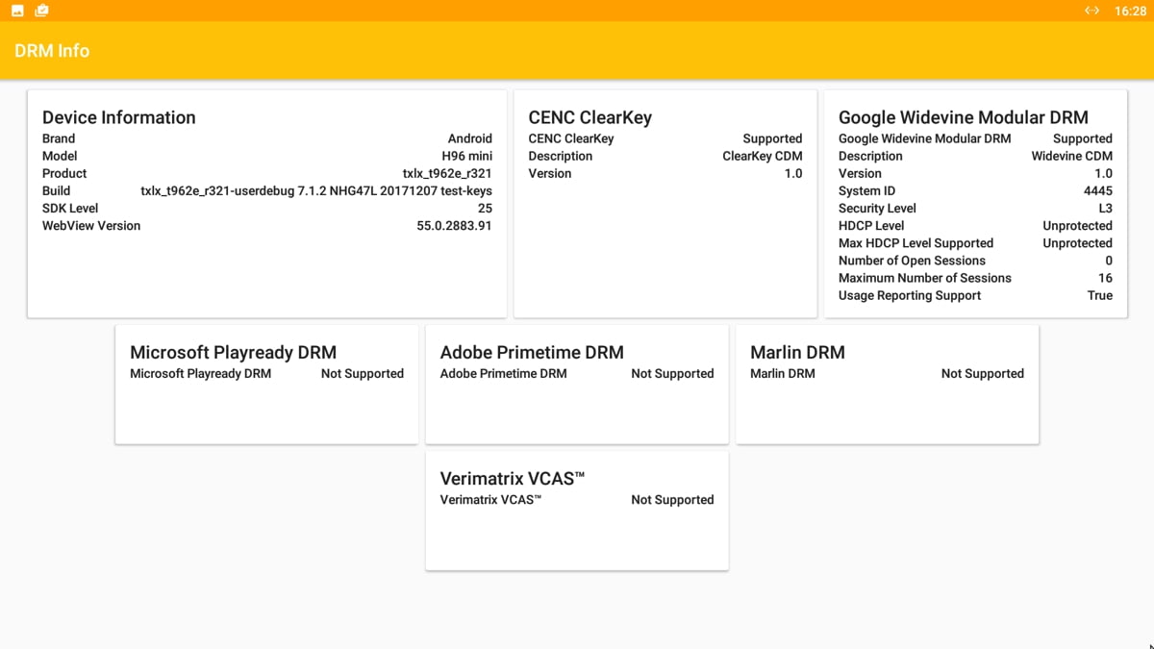1154x649 pixels.
Task: Select the CENC ClearKey card heading
Action: tap(590, 117)
